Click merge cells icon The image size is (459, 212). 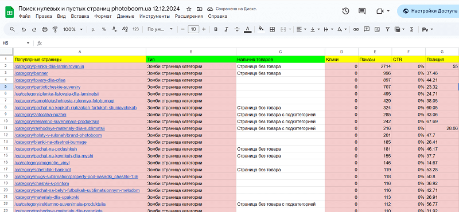pyautogui.click(x=283, y=29)
